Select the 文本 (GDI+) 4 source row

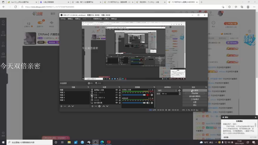pos(106,98)
